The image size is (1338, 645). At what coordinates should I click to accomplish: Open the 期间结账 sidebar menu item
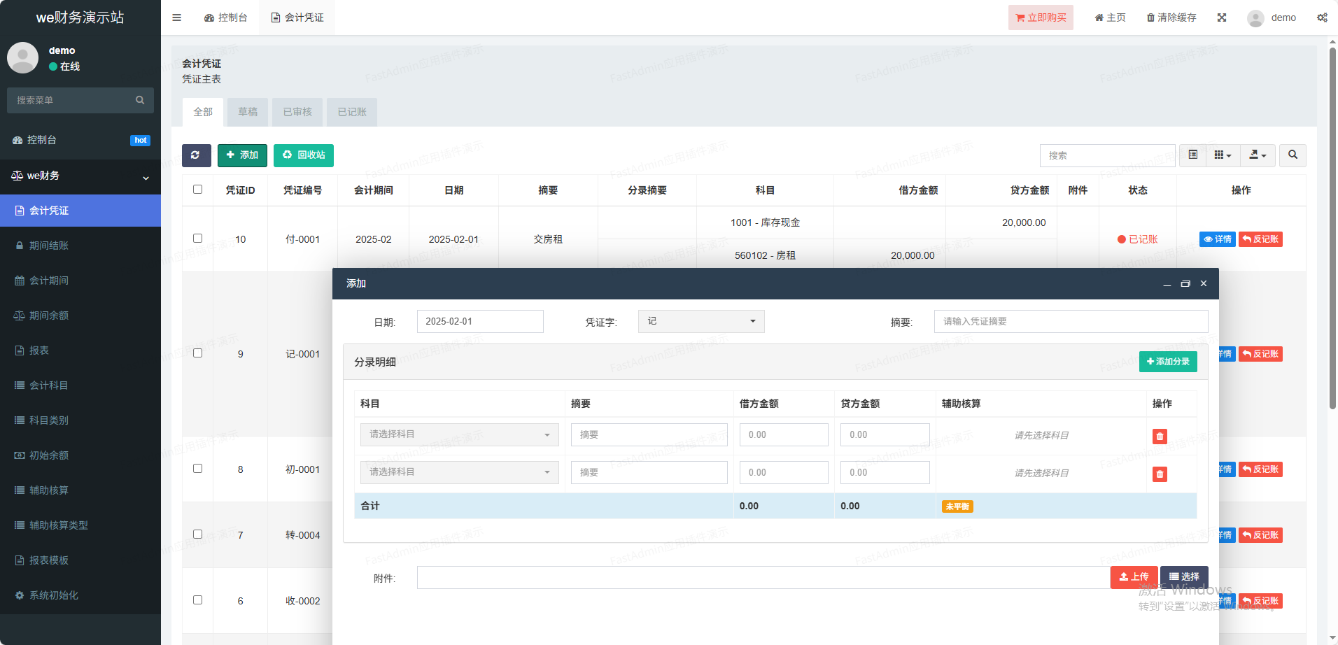click(49, 246)
